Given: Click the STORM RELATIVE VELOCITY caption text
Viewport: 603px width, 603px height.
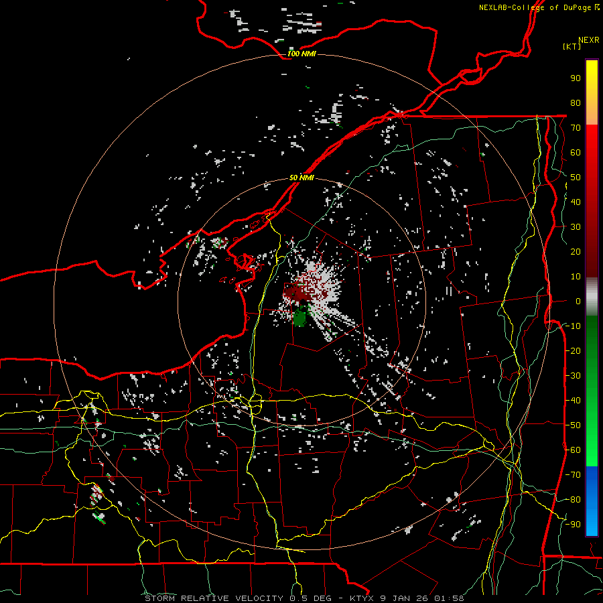Looking at the screenshot, I should click(x=215, y=598).
